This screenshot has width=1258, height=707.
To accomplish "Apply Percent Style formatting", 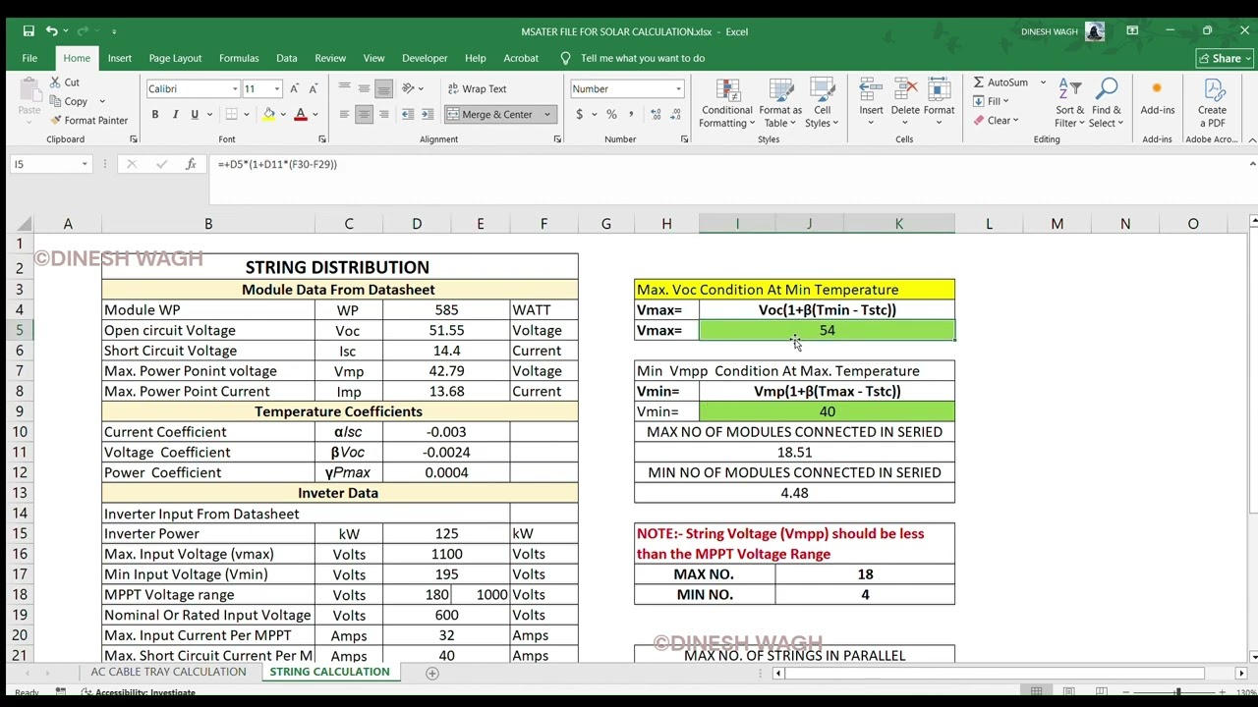I will pos(611,114).
